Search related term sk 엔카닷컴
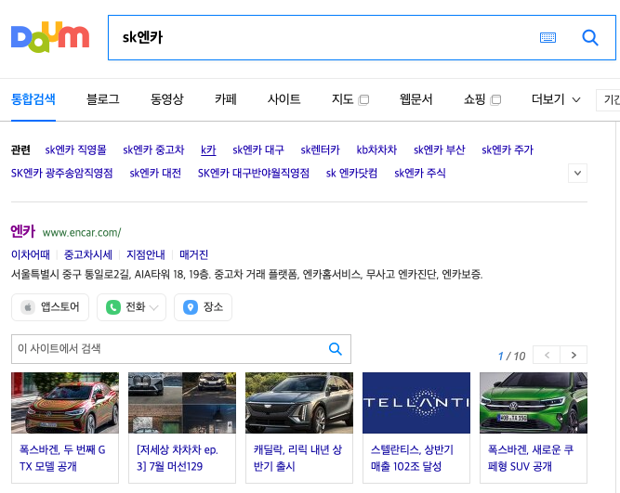 point(351,173)
